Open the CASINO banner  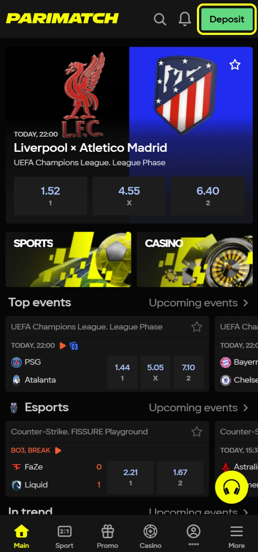click(x=194, y=259)
